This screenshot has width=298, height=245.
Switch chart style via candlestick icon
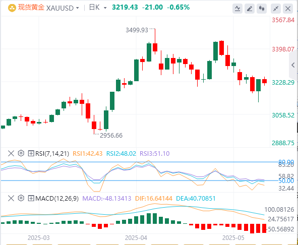tap(262, 9)
